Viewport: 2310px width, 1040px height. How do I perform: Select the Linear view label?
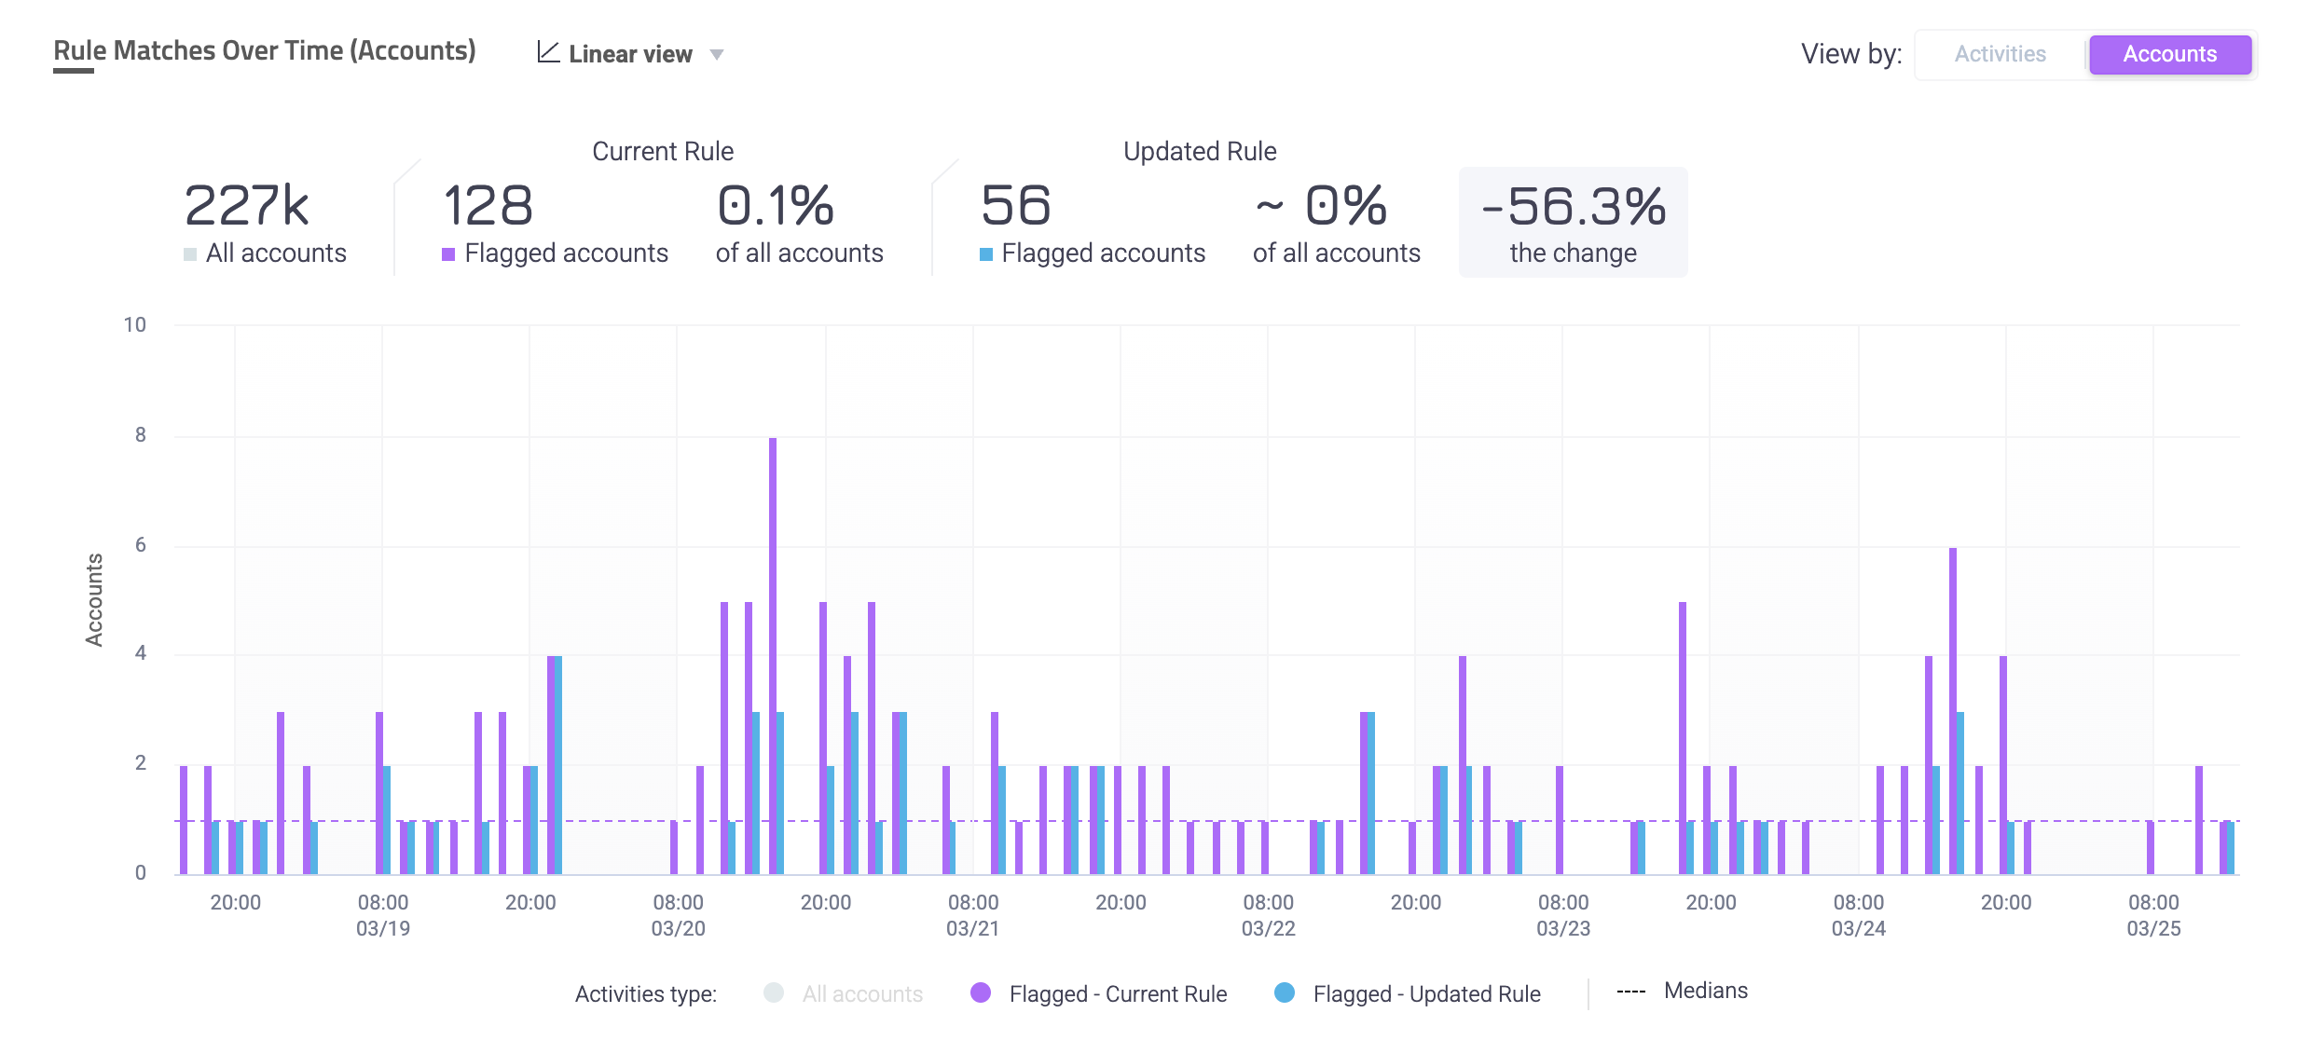coord(630,55)
